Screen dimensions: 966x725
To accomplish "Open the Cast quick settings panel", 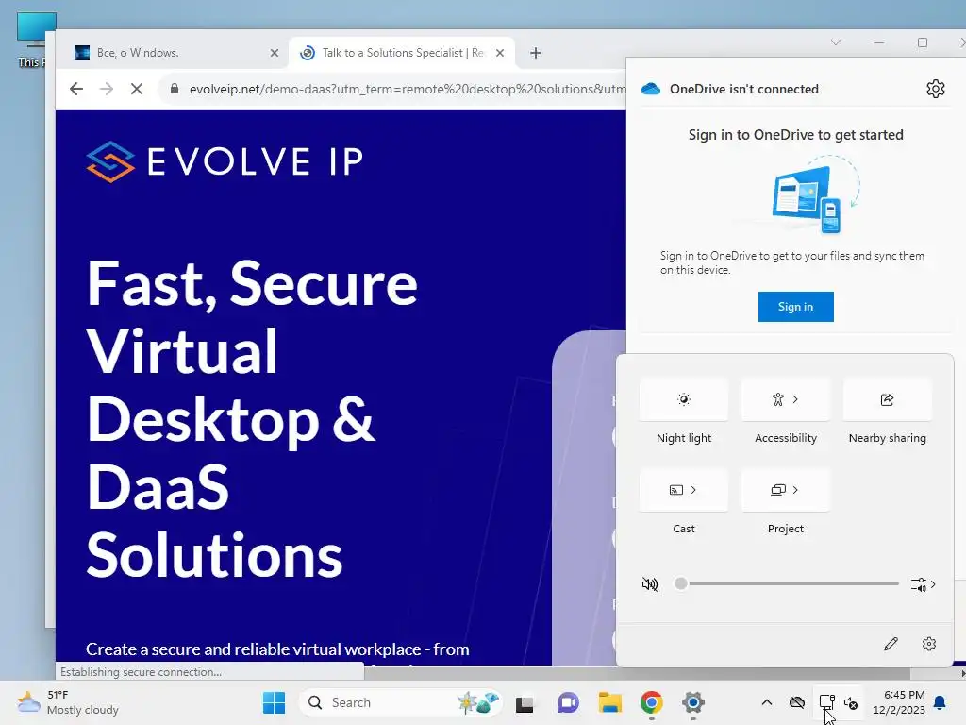I will coord(683,490).
